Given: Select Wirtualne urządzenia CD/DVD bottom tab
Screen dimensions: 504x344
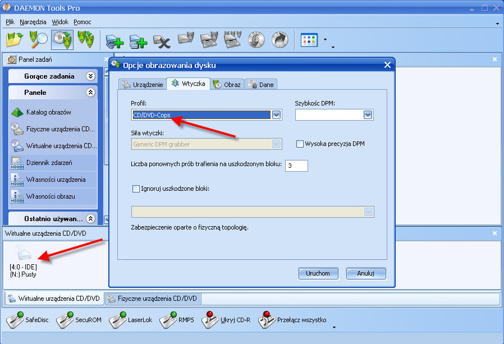Looking at the screenshot, I should 54,299.
